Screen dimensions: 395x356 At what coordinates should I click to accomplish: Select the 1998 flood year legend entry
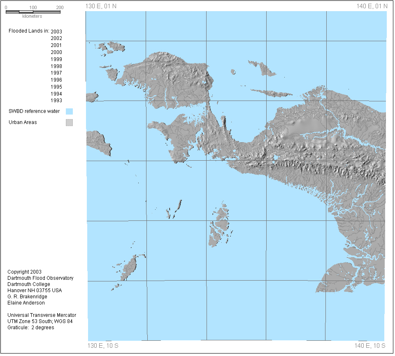56,66
